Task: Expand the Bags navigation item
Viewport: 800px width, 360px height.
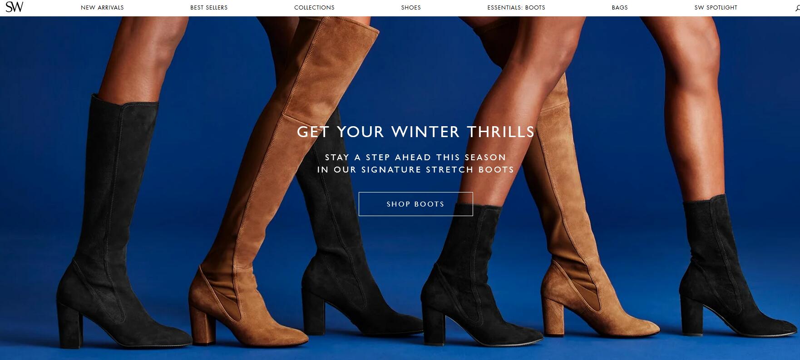Action: click(620, 8)
